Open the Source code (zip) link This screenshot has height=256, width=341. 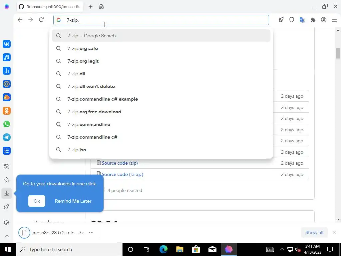click(x=120, y=163)
